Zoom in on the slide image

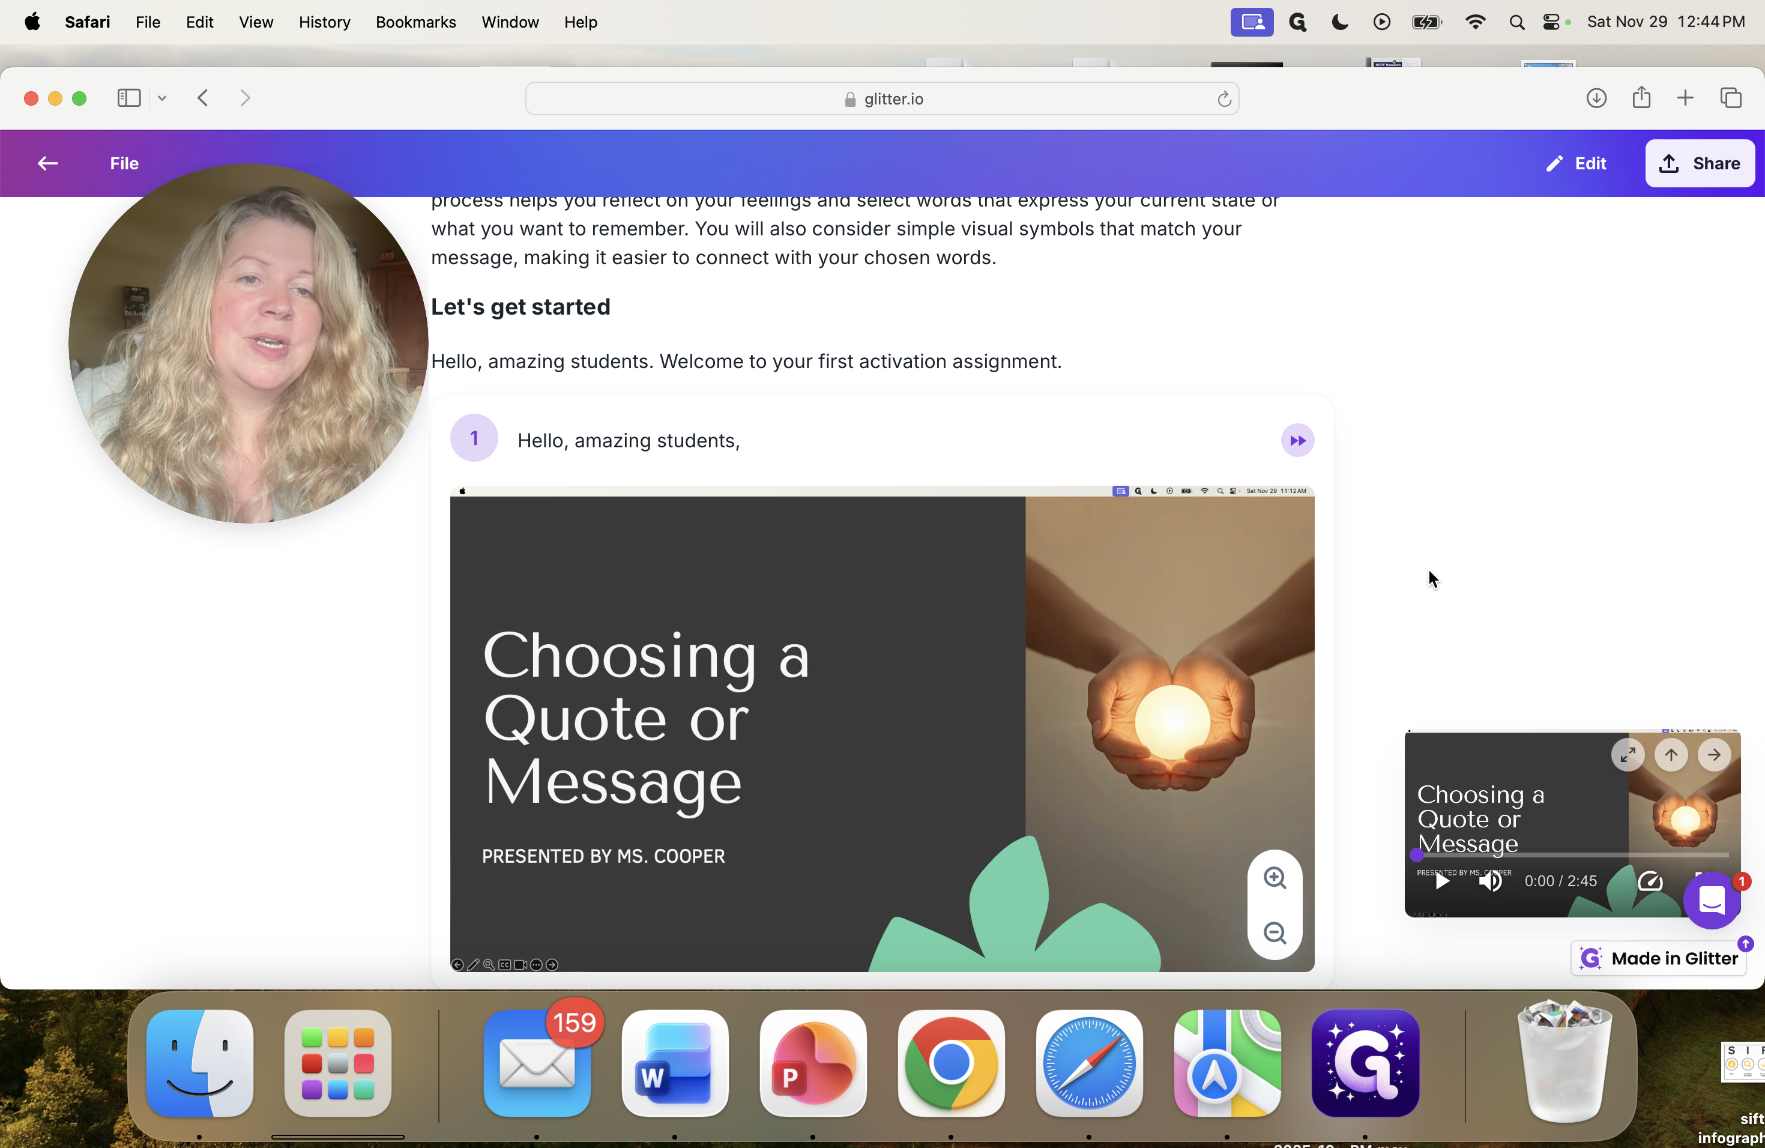click(1275, 878)
